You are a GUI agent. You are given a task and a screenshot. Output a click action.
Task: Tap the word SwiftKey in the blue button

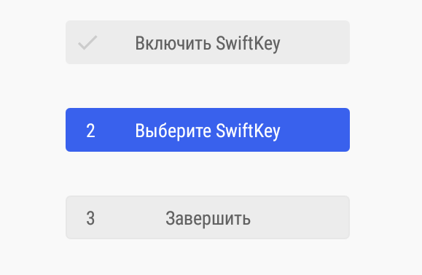(248, 131)
